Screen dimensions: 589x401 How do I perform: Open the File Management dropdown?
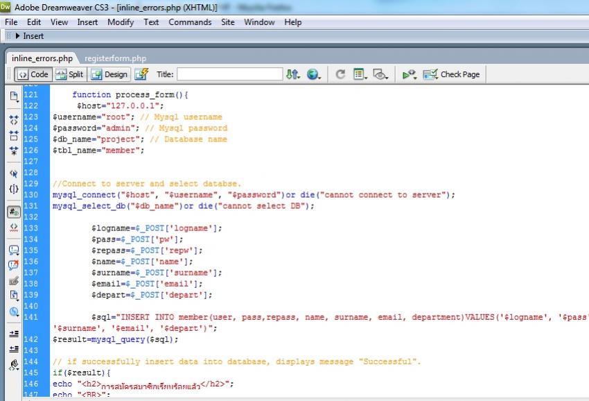[293, 74]
